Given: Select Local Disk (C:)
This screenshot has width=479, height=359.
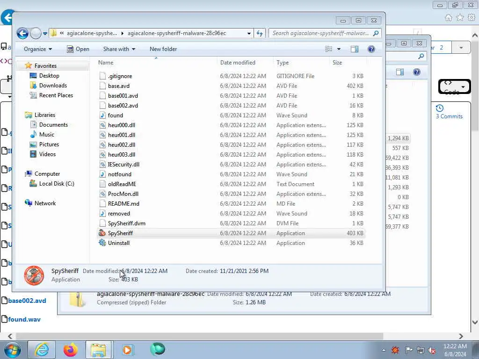Looking at the screenshot, I should [57, 183].
